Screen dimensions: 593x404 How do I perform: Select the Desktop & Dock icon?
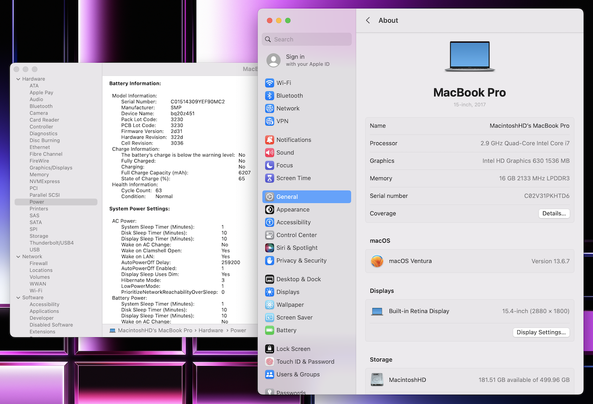coord(270,279)
